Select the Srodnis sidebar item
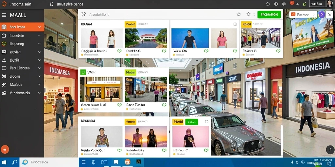The height and width of the screenshot is (167, 335). [22, 76]
